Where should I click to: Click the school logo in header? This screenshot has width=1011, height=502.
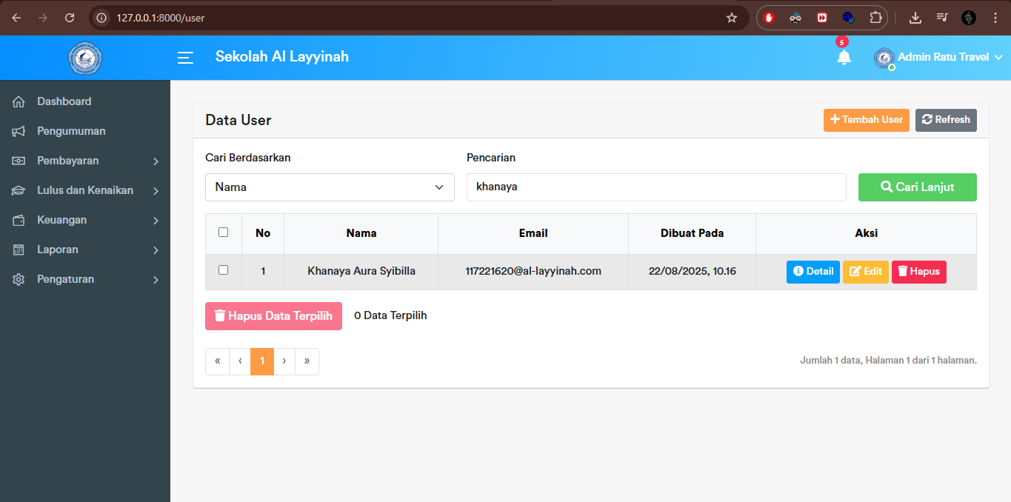(x=84, y=58)
